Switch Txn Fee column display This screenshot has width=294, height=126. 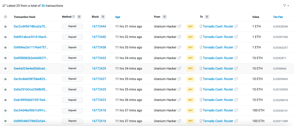[278, 17]
